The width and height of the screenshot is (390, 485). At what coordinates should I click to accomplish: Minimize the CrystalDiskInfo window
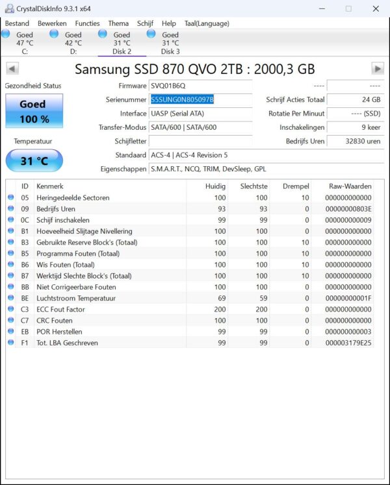(322, 8)
